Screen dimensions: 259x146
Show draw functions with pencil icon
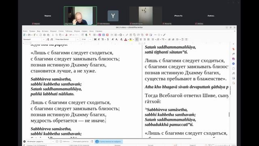pos(164,35)
